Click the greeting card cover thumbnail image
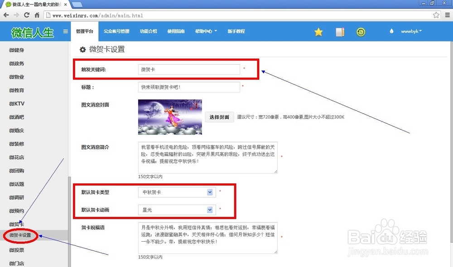The width and height of the screenshot is (453, 267). [170, 117]
